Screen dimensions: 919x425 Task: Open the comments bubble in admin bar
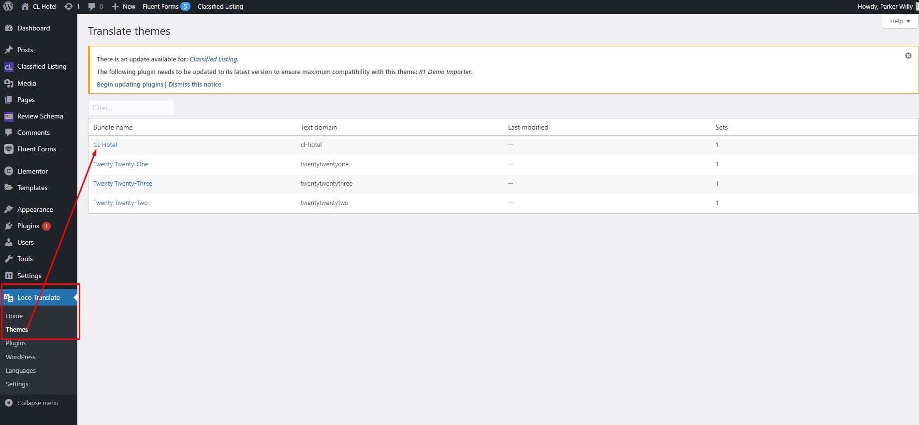click(92, 7)
